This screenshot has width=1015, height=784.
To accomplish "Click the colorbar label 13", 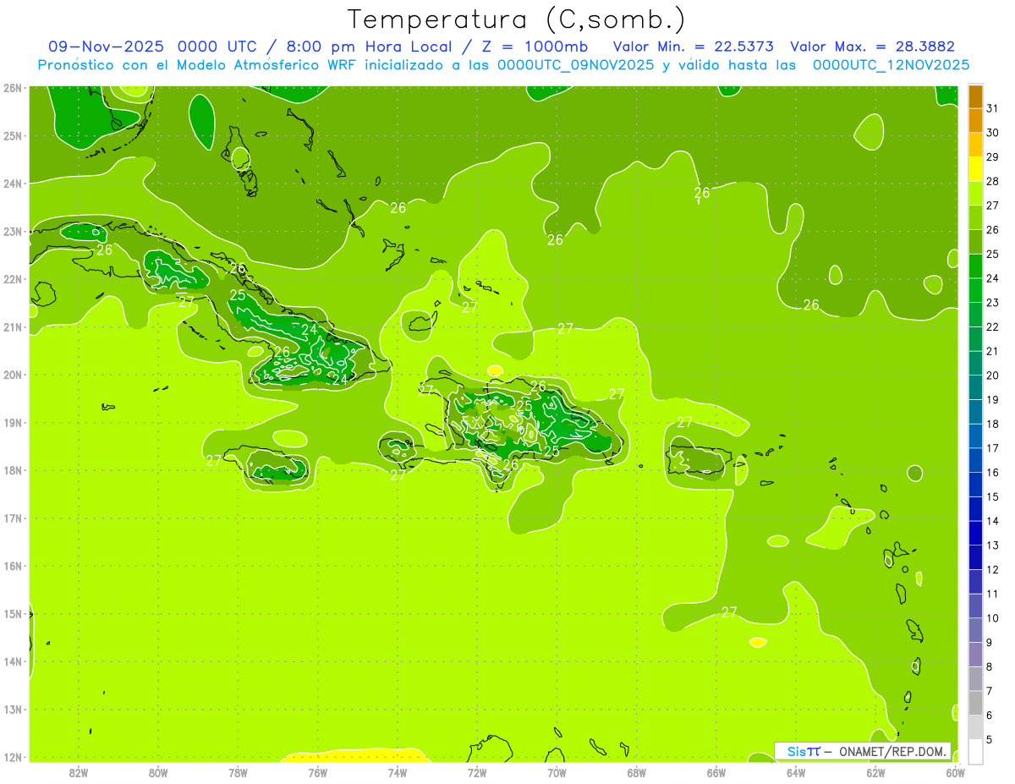I will point(992,546).
